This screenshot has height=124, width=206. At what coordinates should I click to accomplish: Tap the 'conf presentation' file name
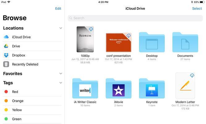click(x=119, y=56)
